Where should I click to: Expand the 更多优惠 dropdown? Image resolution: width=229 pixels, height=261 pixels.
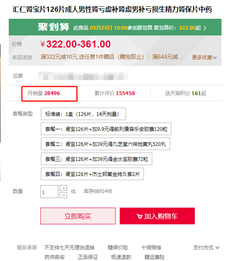coord(204,58)
